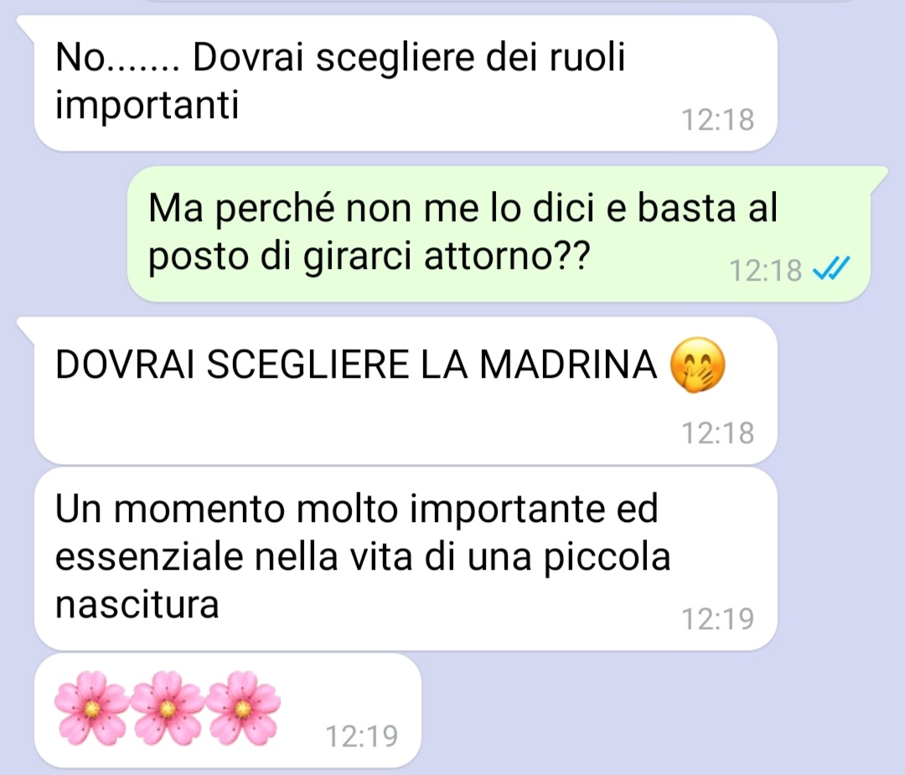Tap the word 'nascitura' in the message

tap(137, 605)
